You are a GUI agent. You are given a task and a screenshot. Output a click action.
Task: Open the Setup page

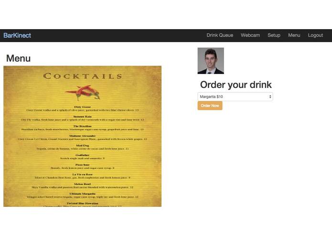pyautogui.click(x=274, y=35)
